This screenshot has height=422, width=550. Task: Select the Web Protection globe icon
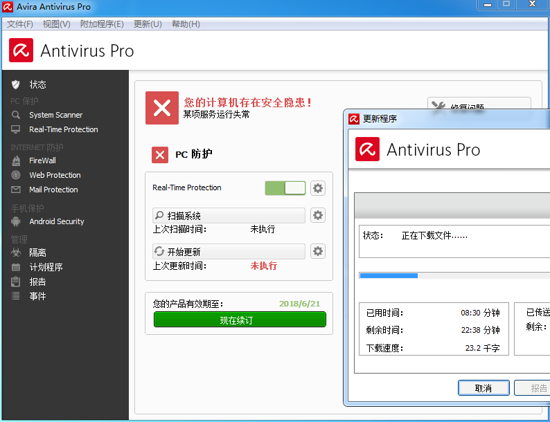click(16, 175)
